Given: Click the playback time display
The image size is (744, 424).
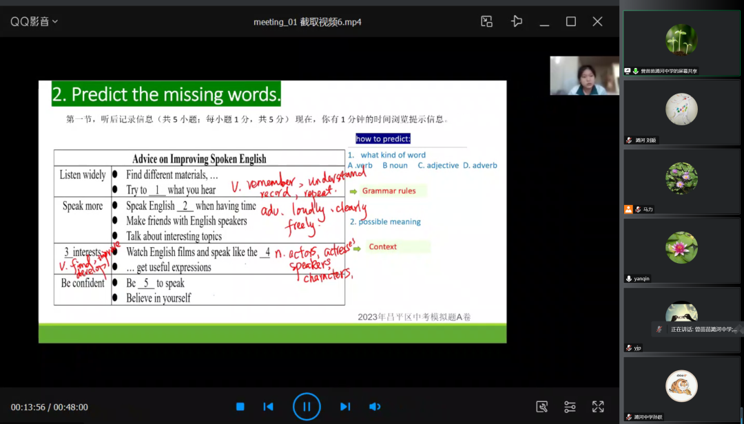Looking at the screenshot, I should (50, 407).
